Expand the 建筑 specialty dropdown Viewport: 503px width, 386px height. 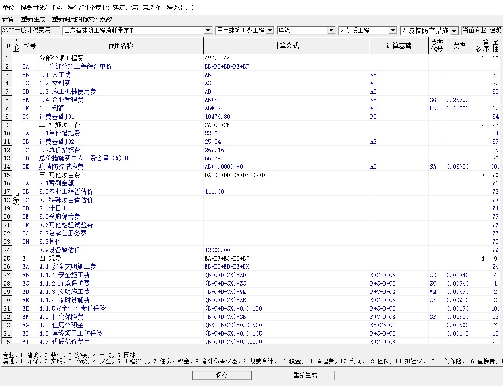(x=331, y=30)
